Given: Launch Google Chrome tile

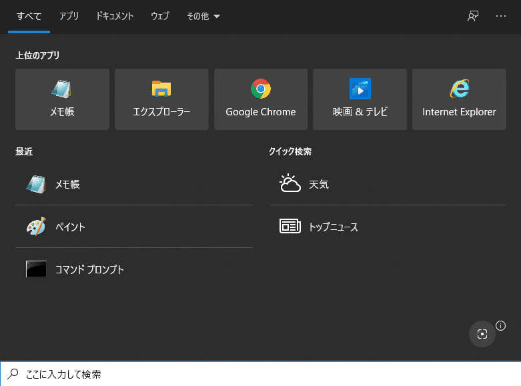Looking at the screenshot, I should click(261, 99).
